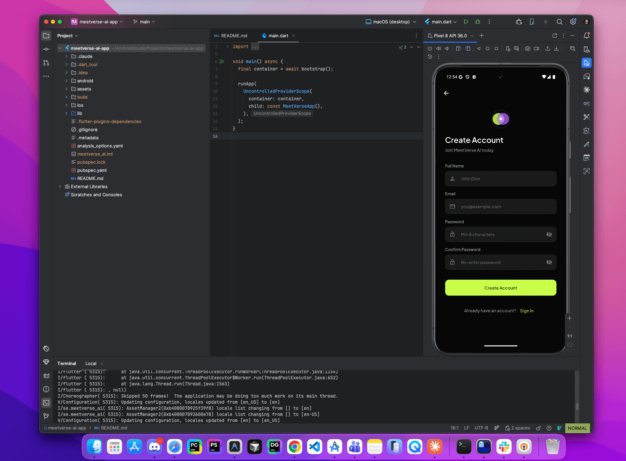Run the app using the green Run icon

[x=466, y=21]
